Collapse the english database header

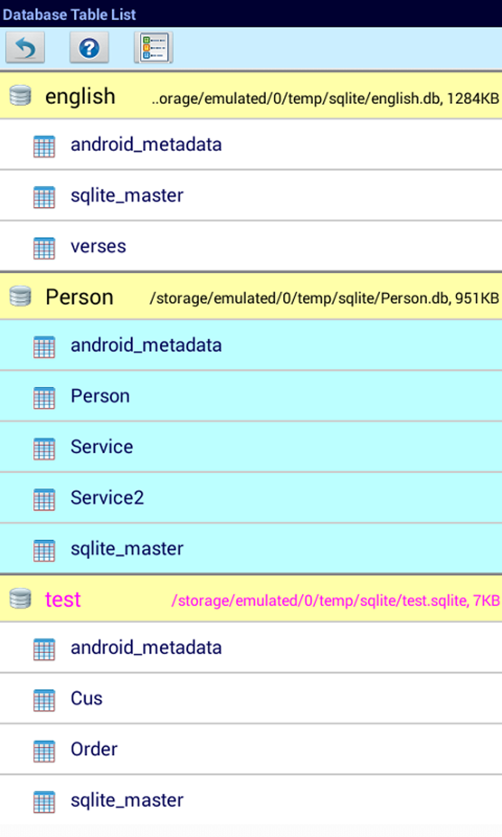[x=80, y=97]
